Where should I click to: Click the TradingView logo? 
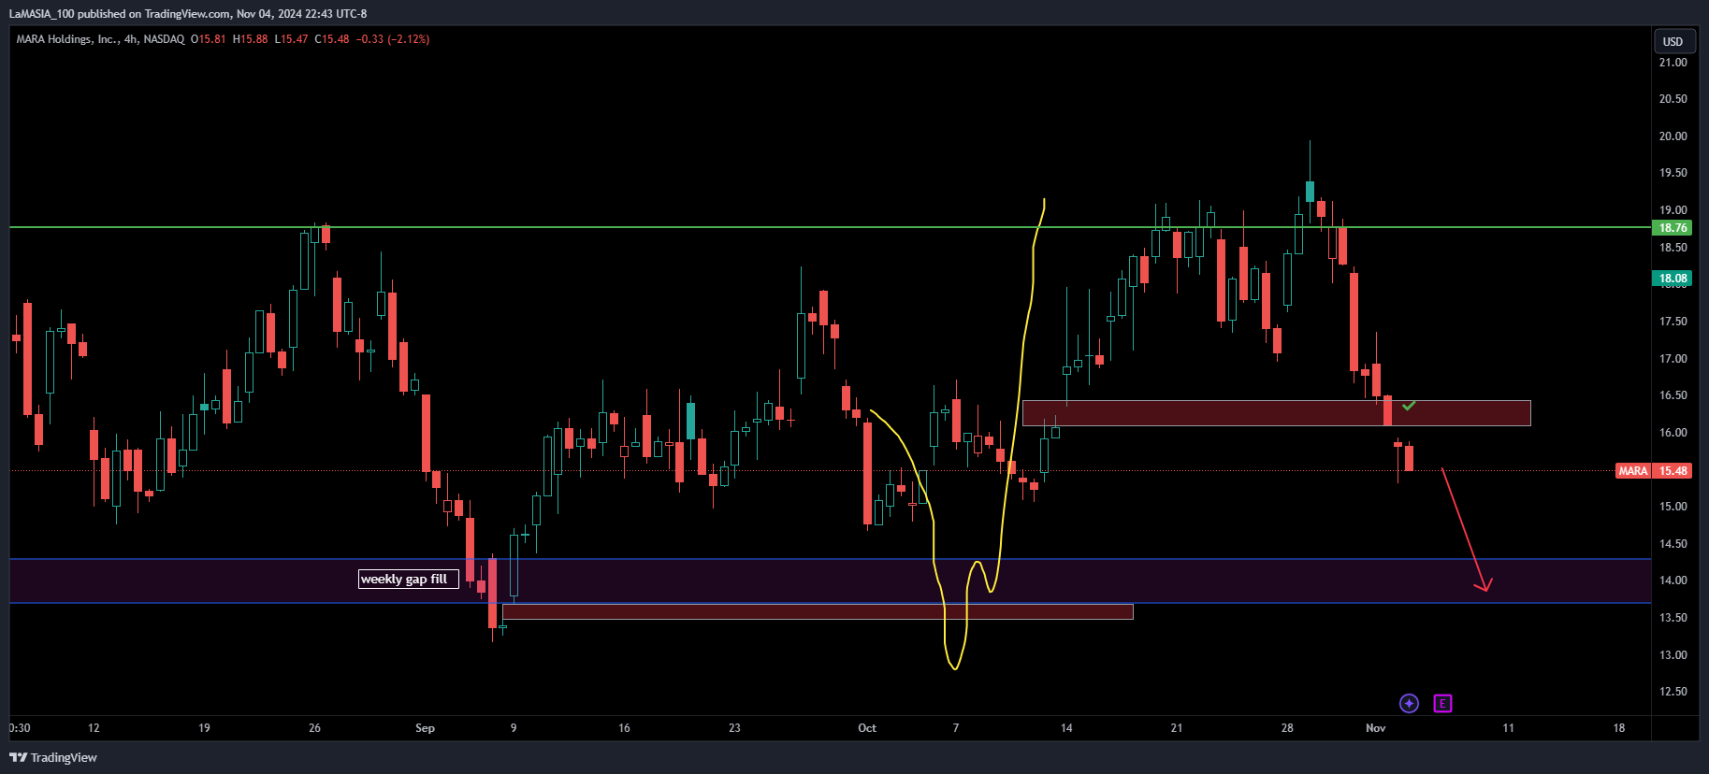(53, 757)
